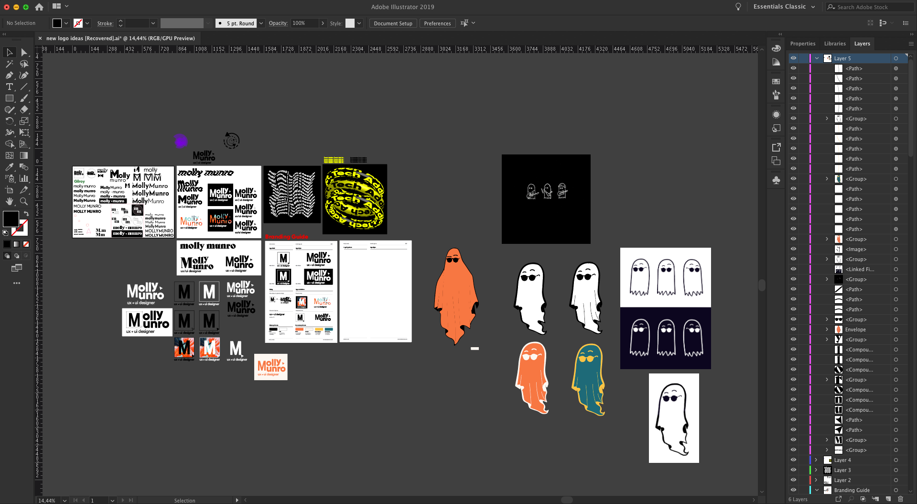Image resolution: width=917 pixels, height=504 pixels.
Task: Select the Eyedropper tool
Action: (10, 167)
